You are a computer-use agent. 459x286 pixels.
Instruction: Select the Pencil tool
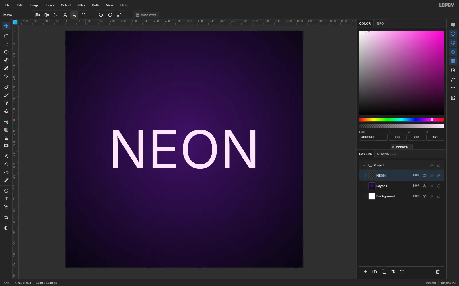6,95
